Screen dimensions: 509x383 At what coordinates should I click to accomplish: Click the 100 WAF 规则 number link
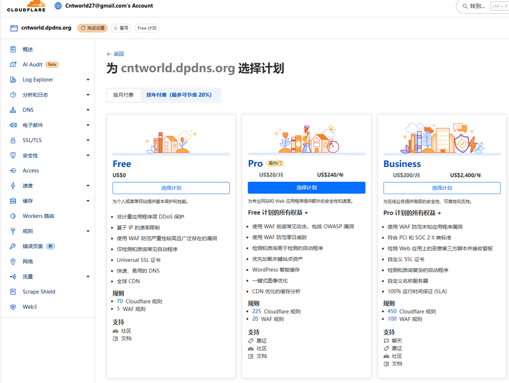392,319
